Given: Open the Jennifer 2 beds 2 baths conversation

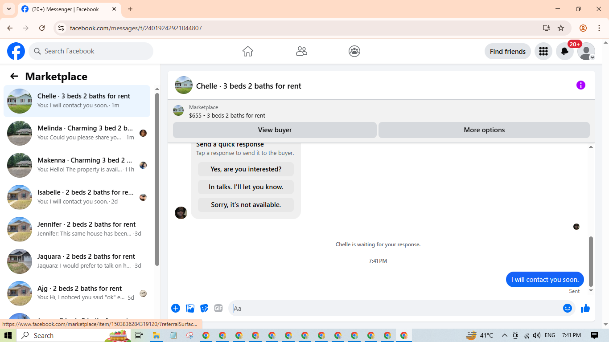Looking at the screenshot, I should [x=77, y=229].
